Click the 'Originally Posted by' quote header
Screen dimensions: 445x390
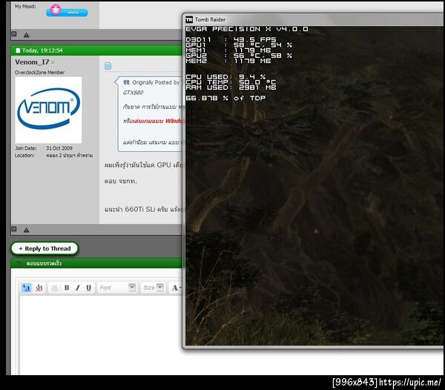tap(156, 82)
